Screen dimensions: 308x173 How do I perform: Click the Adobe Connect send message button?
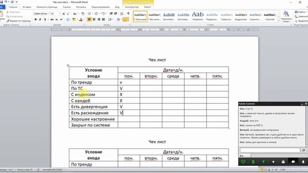[304, 150]
